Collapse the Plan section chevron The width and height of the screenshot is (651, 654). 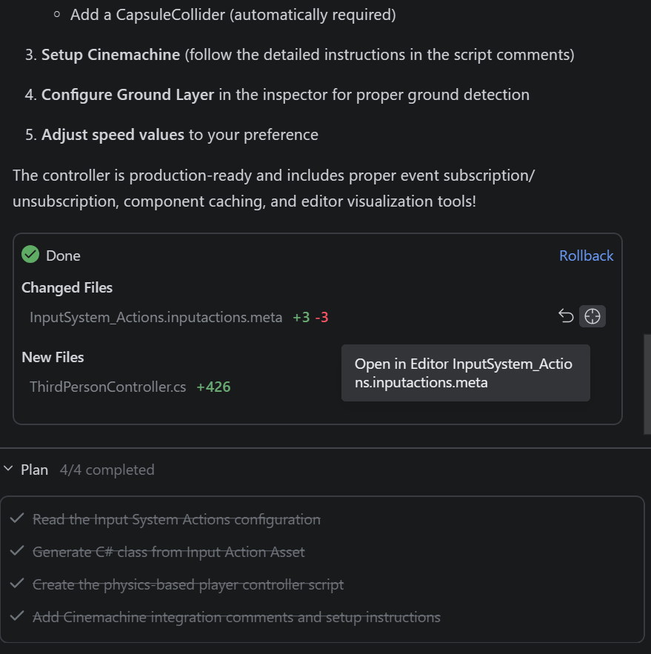9,470
